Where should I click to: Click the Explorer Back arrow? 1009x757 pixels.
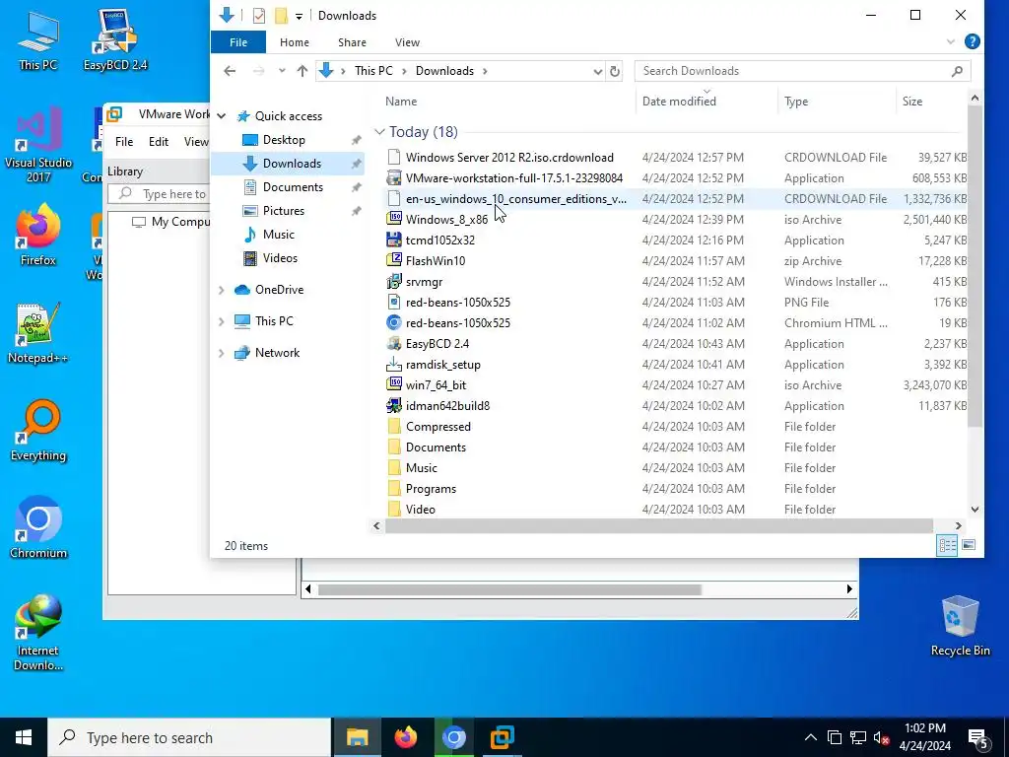(x=230, y=71)
